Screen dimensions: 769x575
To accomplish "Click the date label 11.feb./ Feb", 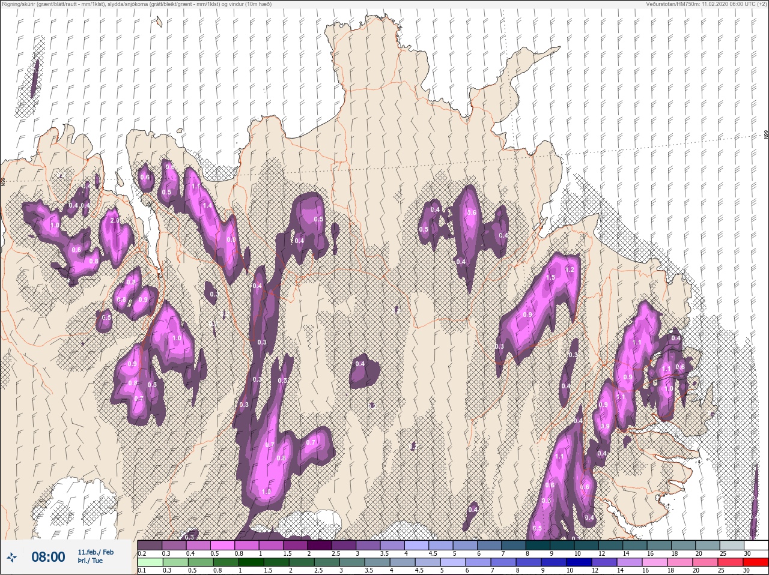I will [x=96, y=552].
